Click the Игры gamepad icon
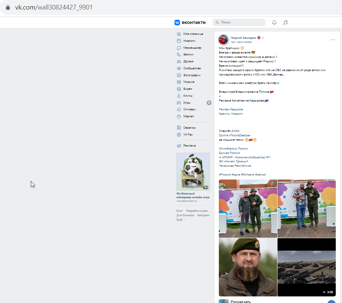The image size is (342, 303). coord(179,103)
